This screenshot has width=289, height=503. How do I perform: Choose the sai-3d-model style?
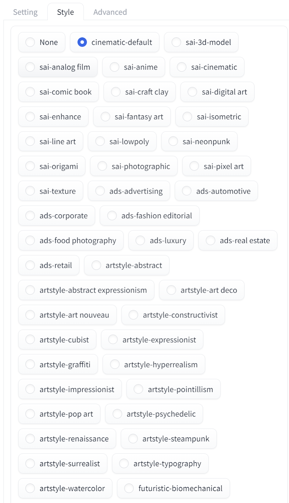pyautogui.click(x=176, y=42)
